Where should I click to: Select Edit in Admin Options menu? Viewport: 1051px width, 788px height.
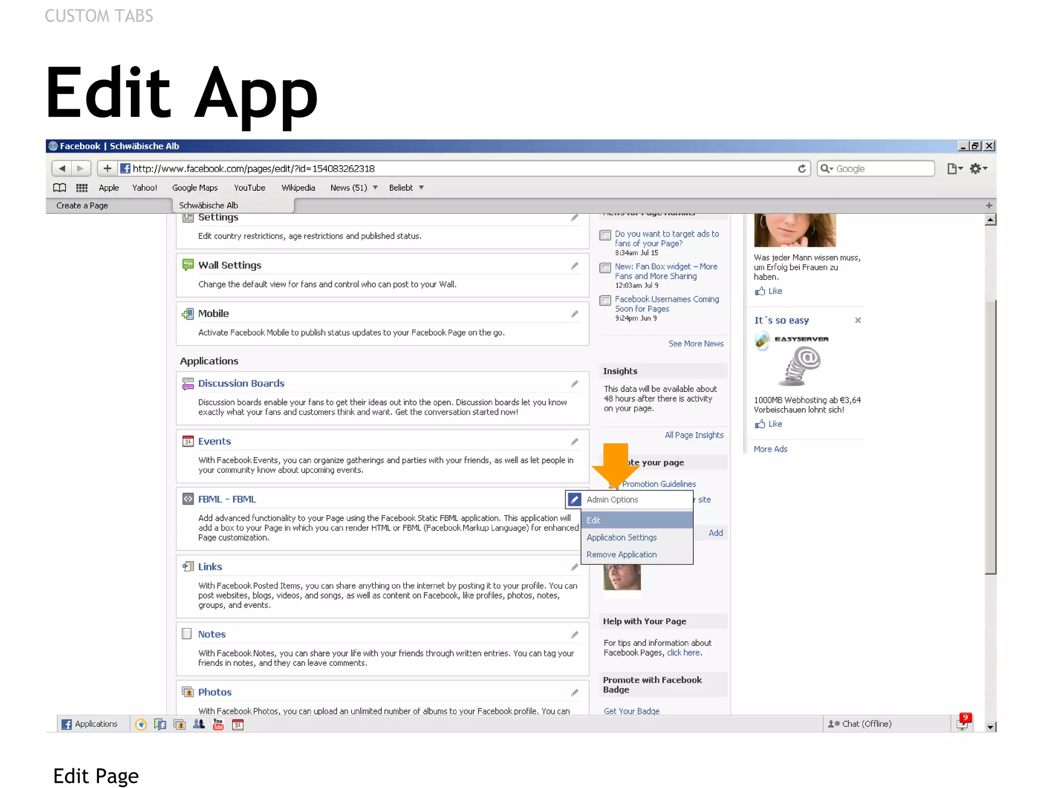click(x=637, y=520)
